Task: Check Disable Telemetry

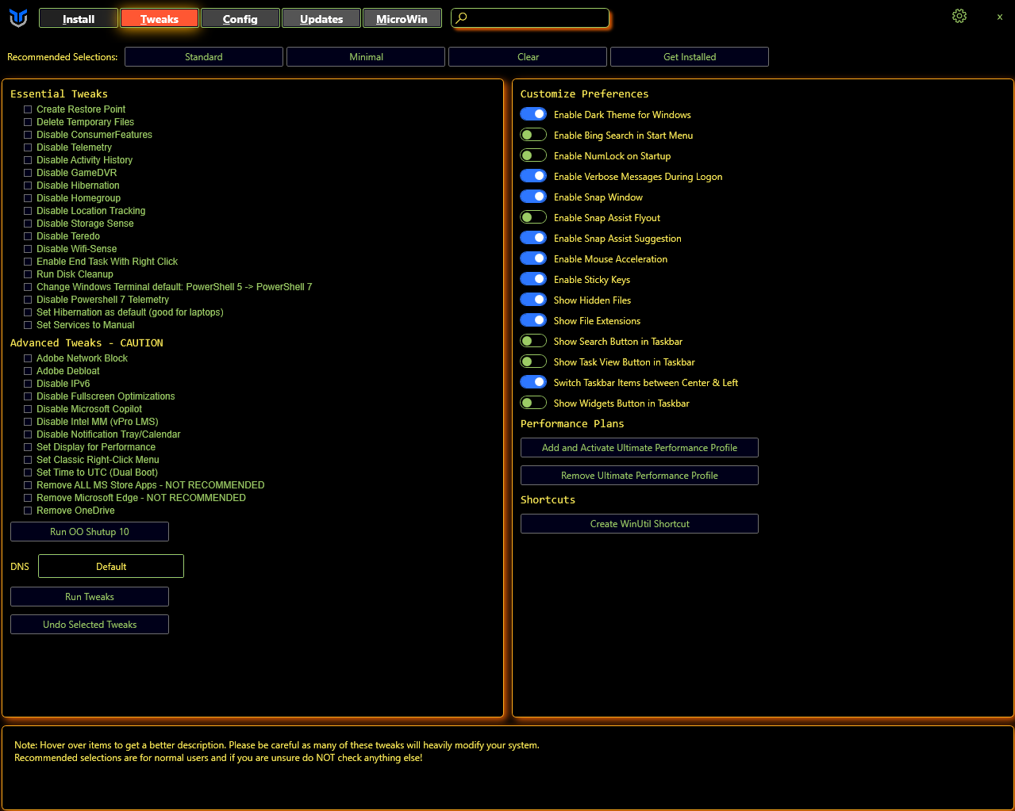Action: click(x=27, y=147)
